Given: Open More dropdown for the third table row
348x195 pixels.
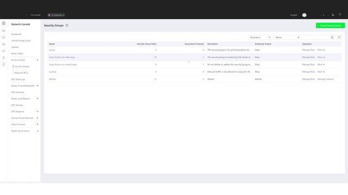Looking at the screenshot, I should coord(321,64).
